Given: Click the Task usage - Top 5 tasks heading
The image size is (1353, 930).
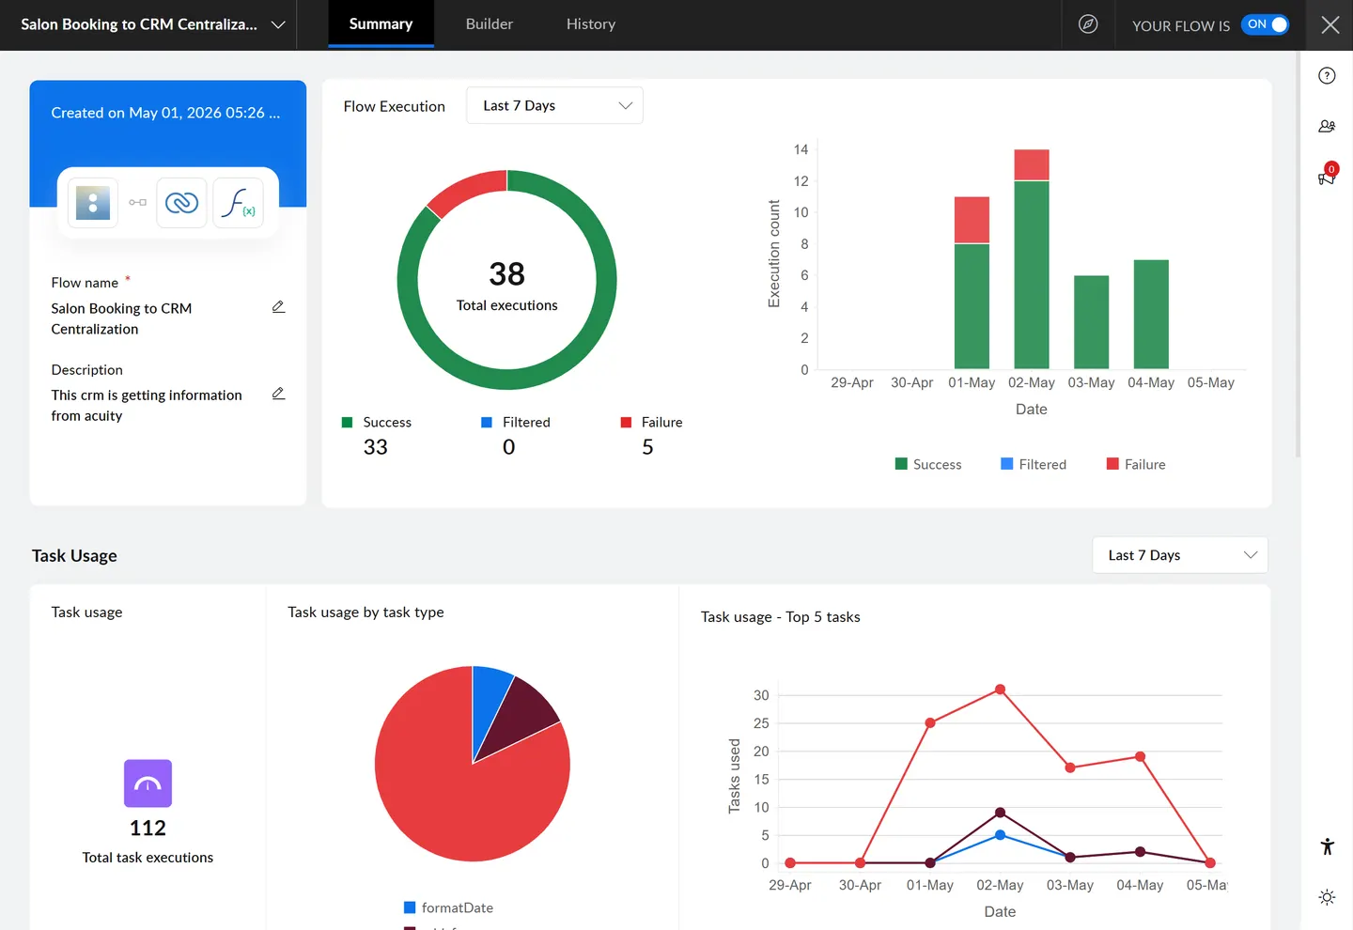Looking at the screenshot, I should click(x=780, y=617).
